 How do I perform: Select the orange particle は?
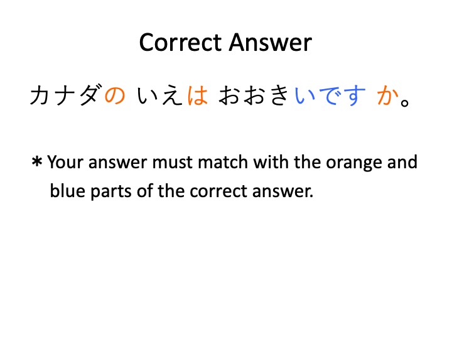197,97
